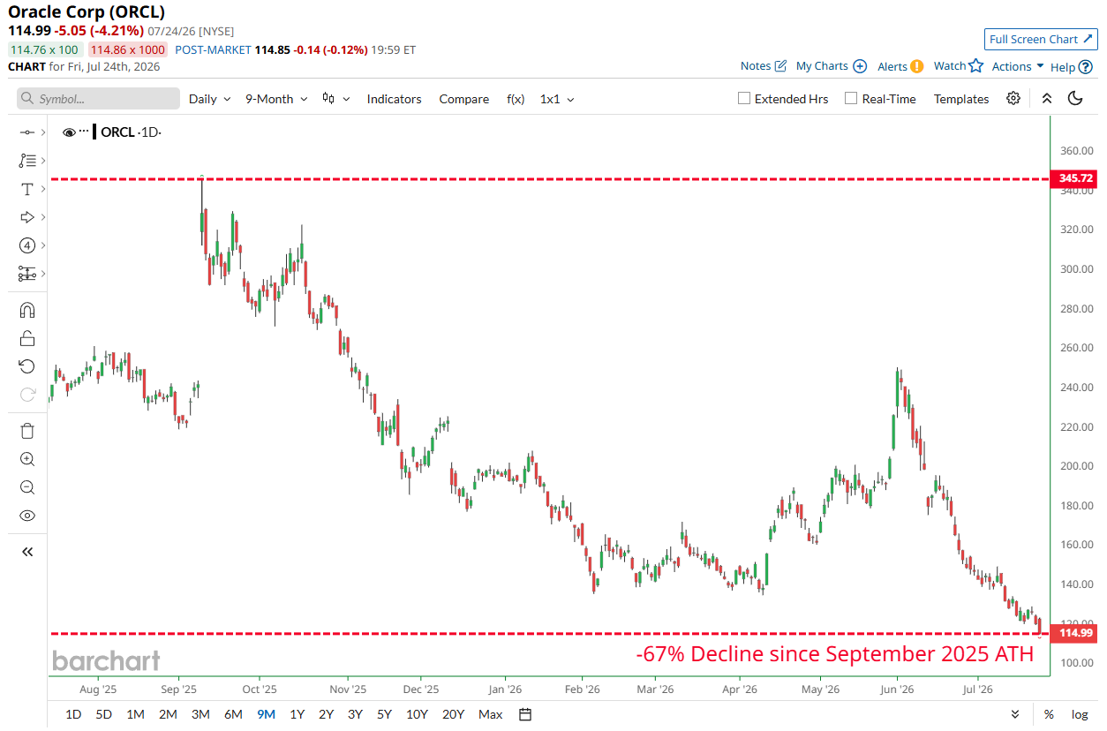Activate the magnet snap mode
Screen dimensions: 1107x731
(x=27, y=310)
